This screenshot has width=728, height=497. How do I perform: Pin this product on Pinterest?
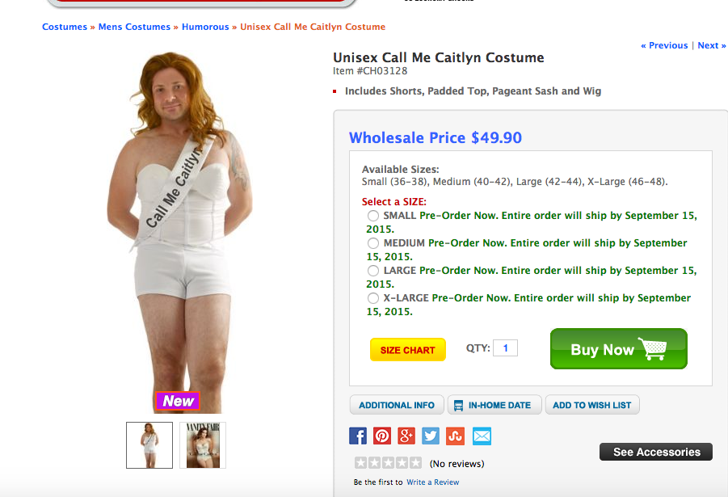tap(382, 436)
